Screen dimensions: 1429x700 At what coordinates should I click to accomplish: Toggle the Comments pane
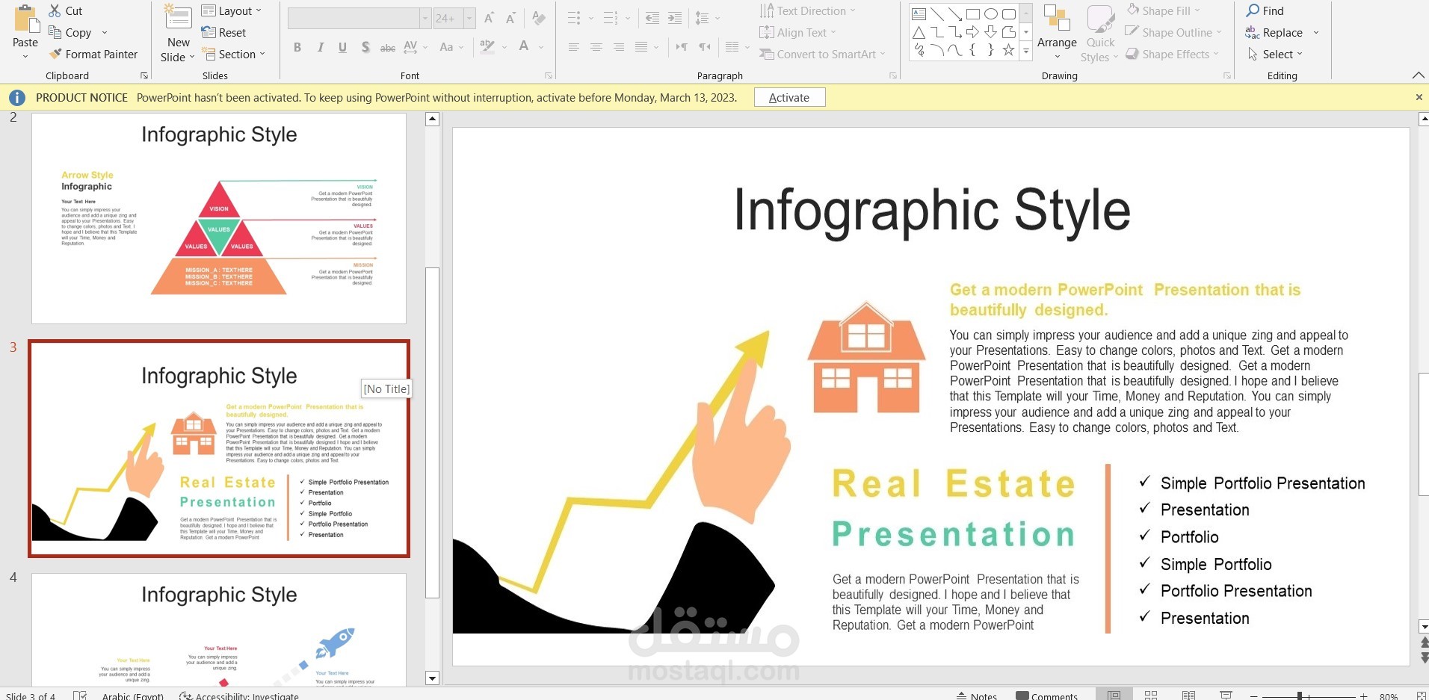[x=1046, y=696]
